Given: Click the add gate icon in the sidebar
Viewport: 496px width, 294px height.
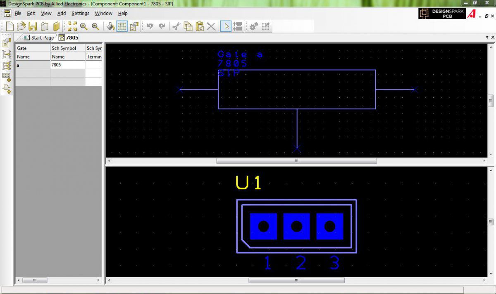Looking at the screenshot, I should tap(7, 89).
